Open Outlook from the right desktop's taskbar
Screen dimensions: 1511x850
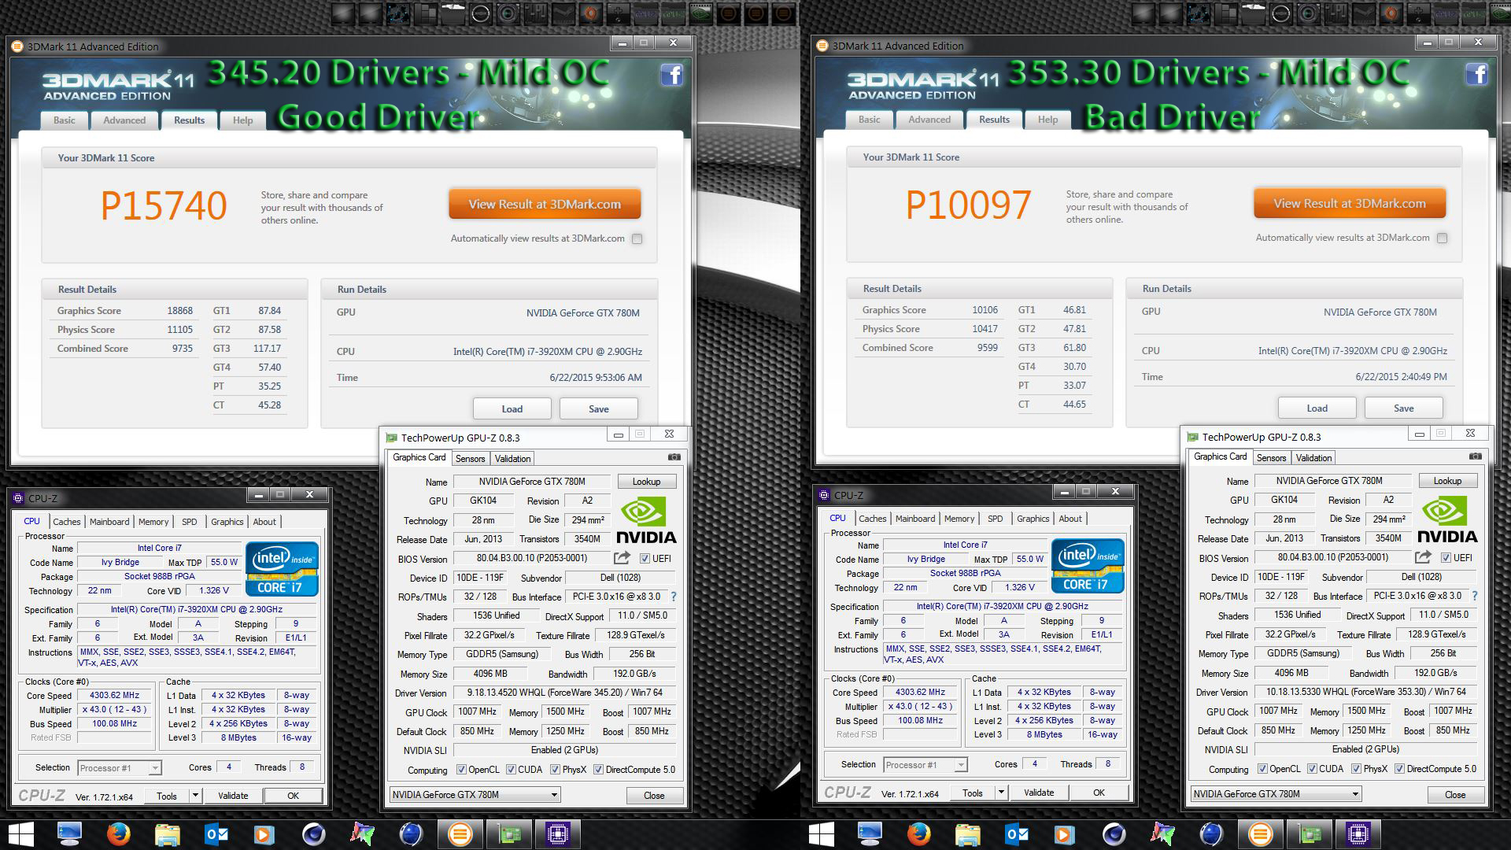tap(1017, 833)
